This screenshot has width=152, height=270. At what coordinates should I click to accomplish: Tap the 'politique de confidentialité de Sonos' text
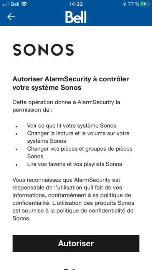tap(73, 214)
